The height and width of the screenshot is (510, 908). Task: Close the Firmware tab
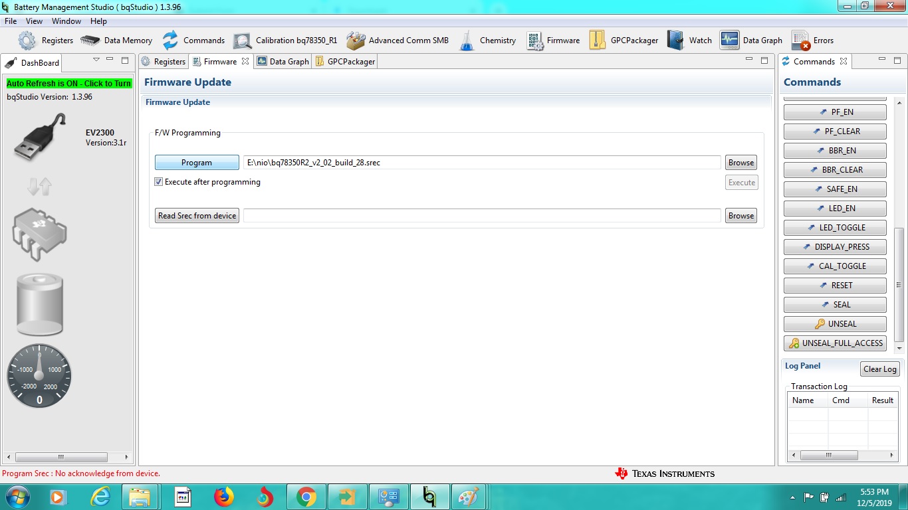point(245,61)
